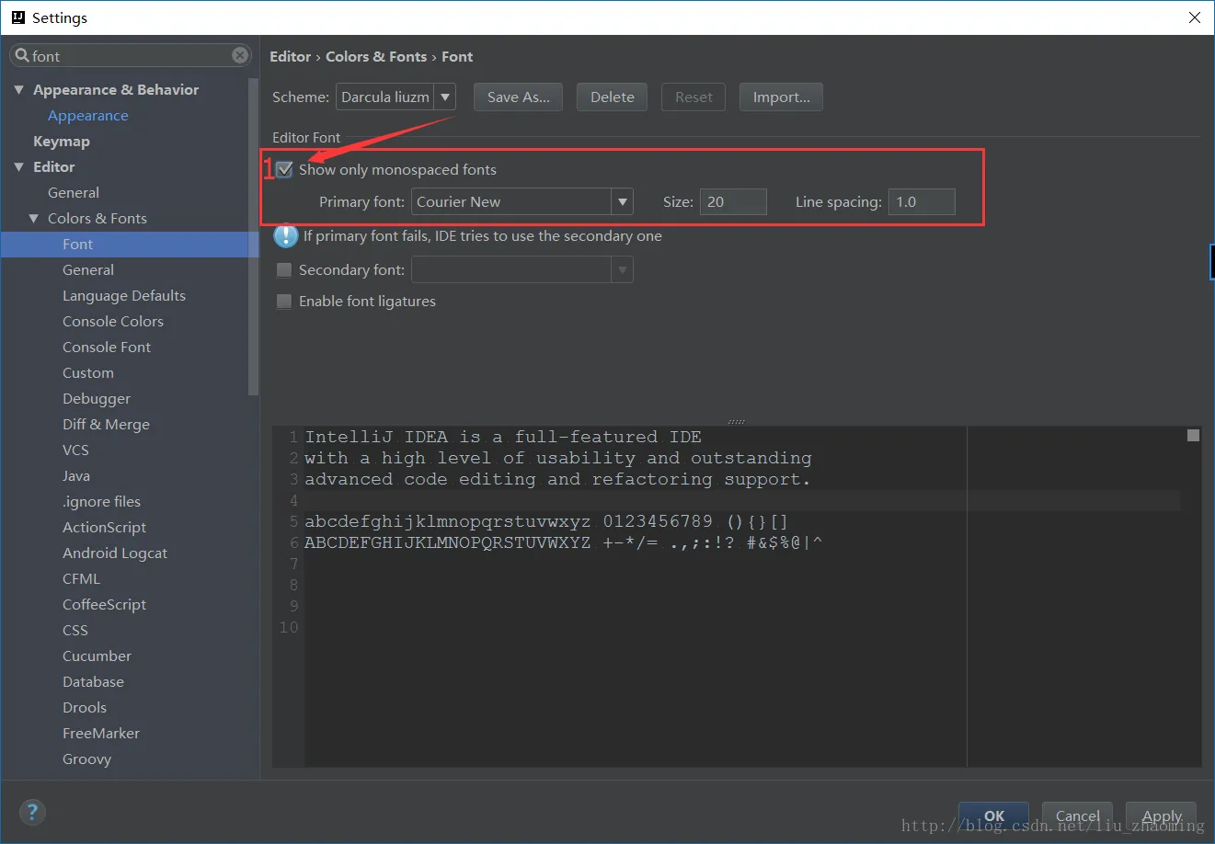Select Java color settings
Screen dimensions: 1215x844
pos(76,475)
